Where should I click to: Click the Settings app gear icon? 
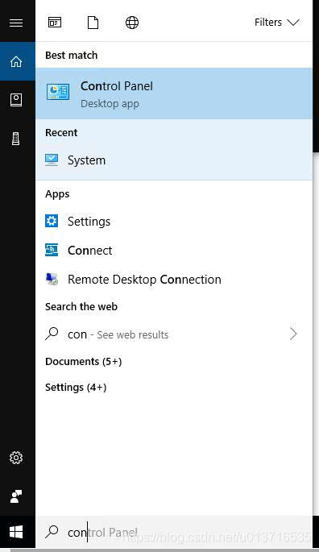[52, 221]
